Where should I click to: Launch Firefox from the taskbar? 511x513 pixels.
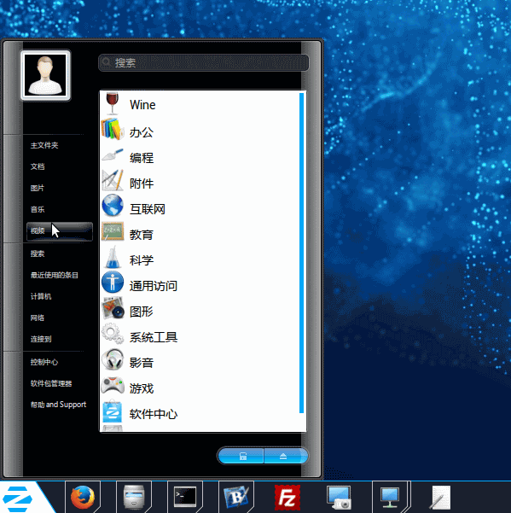[x=83, y=498]
